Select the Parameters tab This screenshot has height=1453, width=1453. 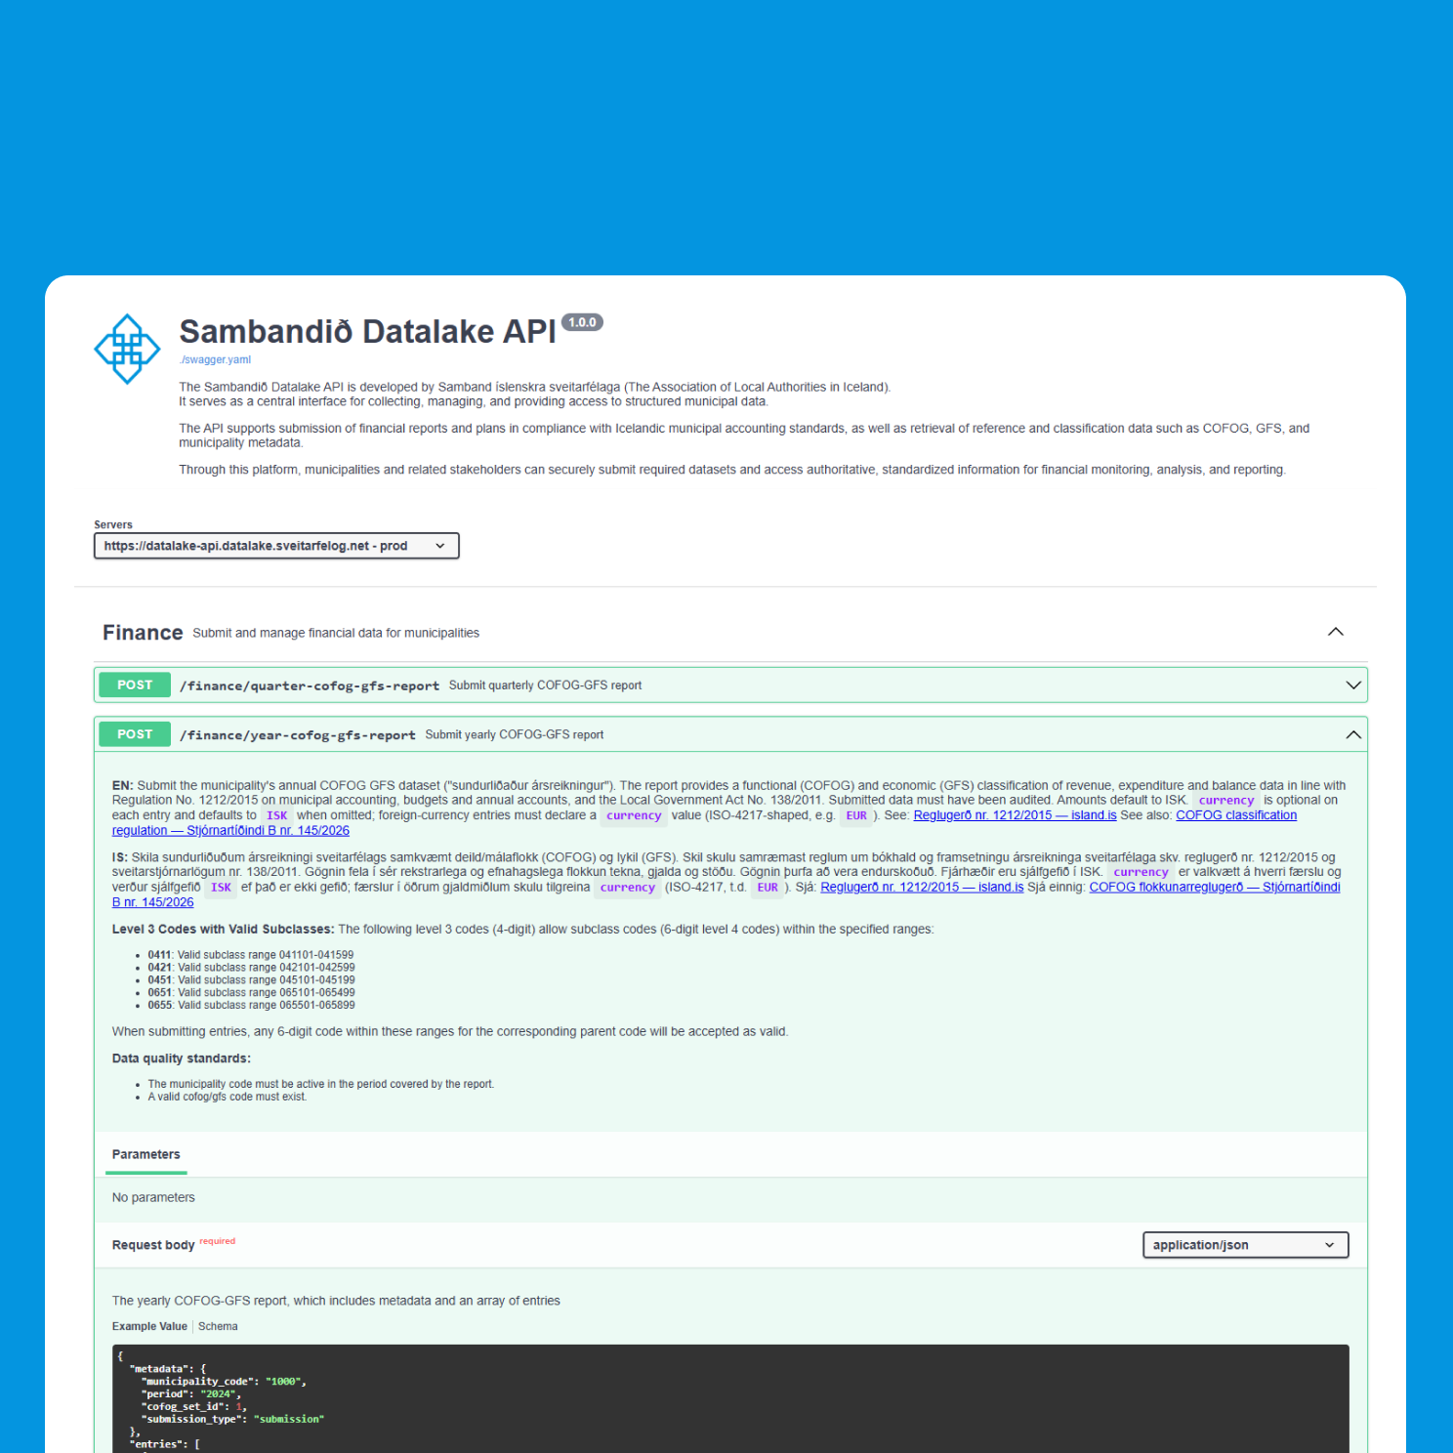point(145,1154)
